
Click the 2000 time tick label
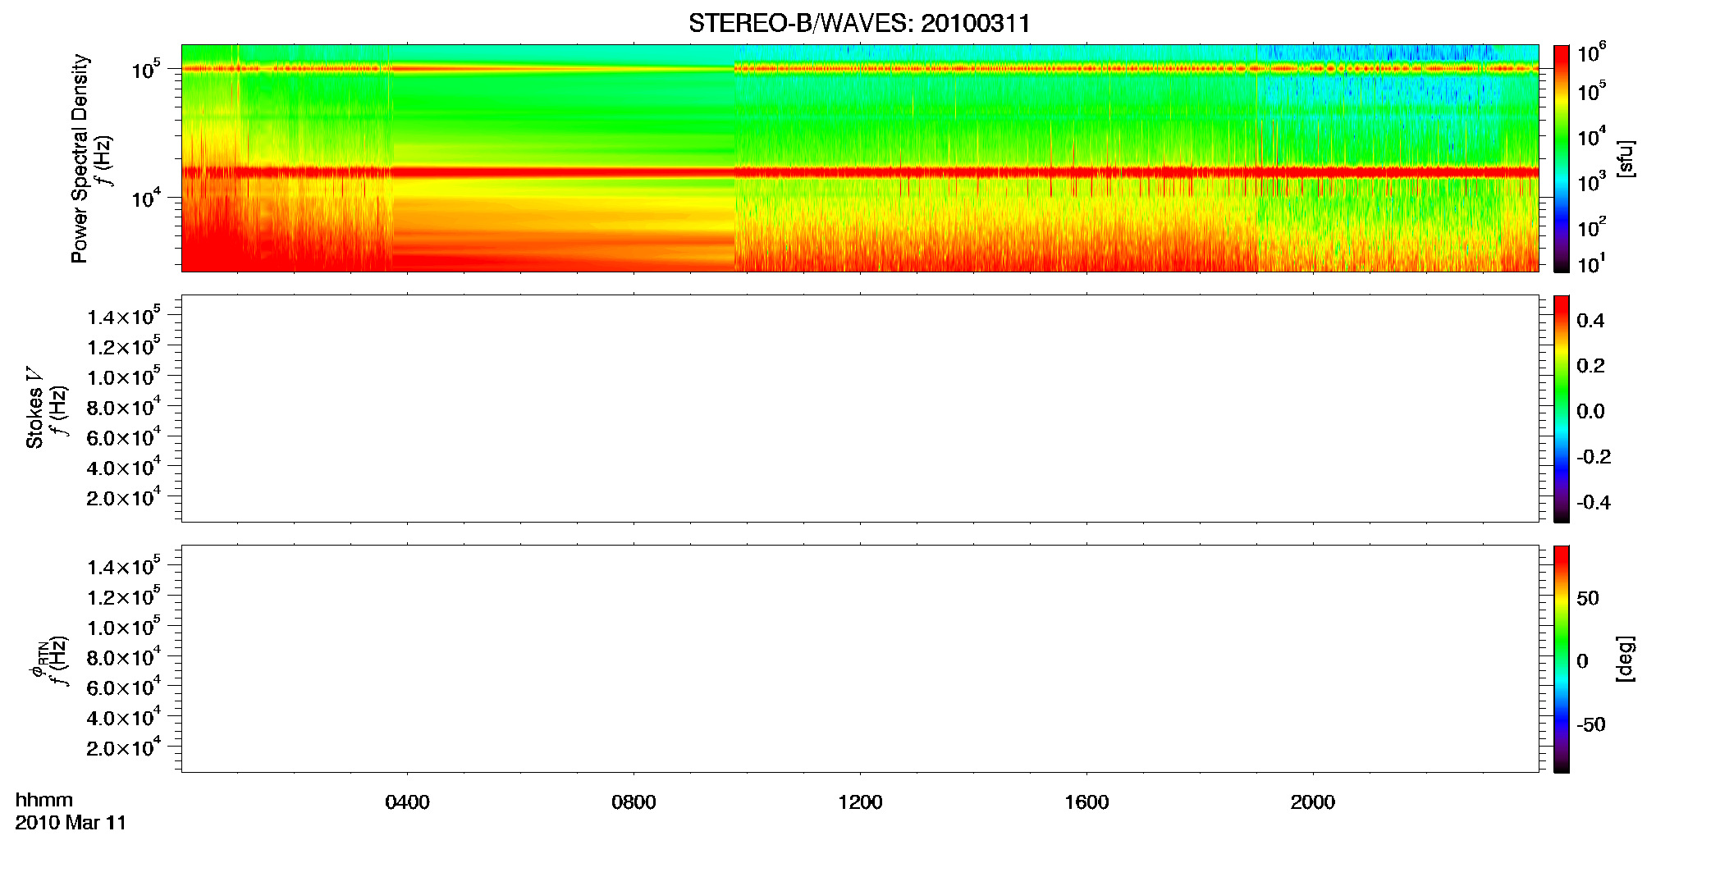click(x=1313, y=802)
